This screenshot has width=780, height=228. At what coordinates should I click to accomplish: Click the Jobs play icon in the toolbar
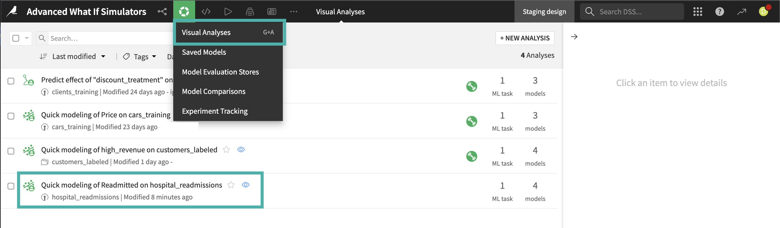[228, 11]
